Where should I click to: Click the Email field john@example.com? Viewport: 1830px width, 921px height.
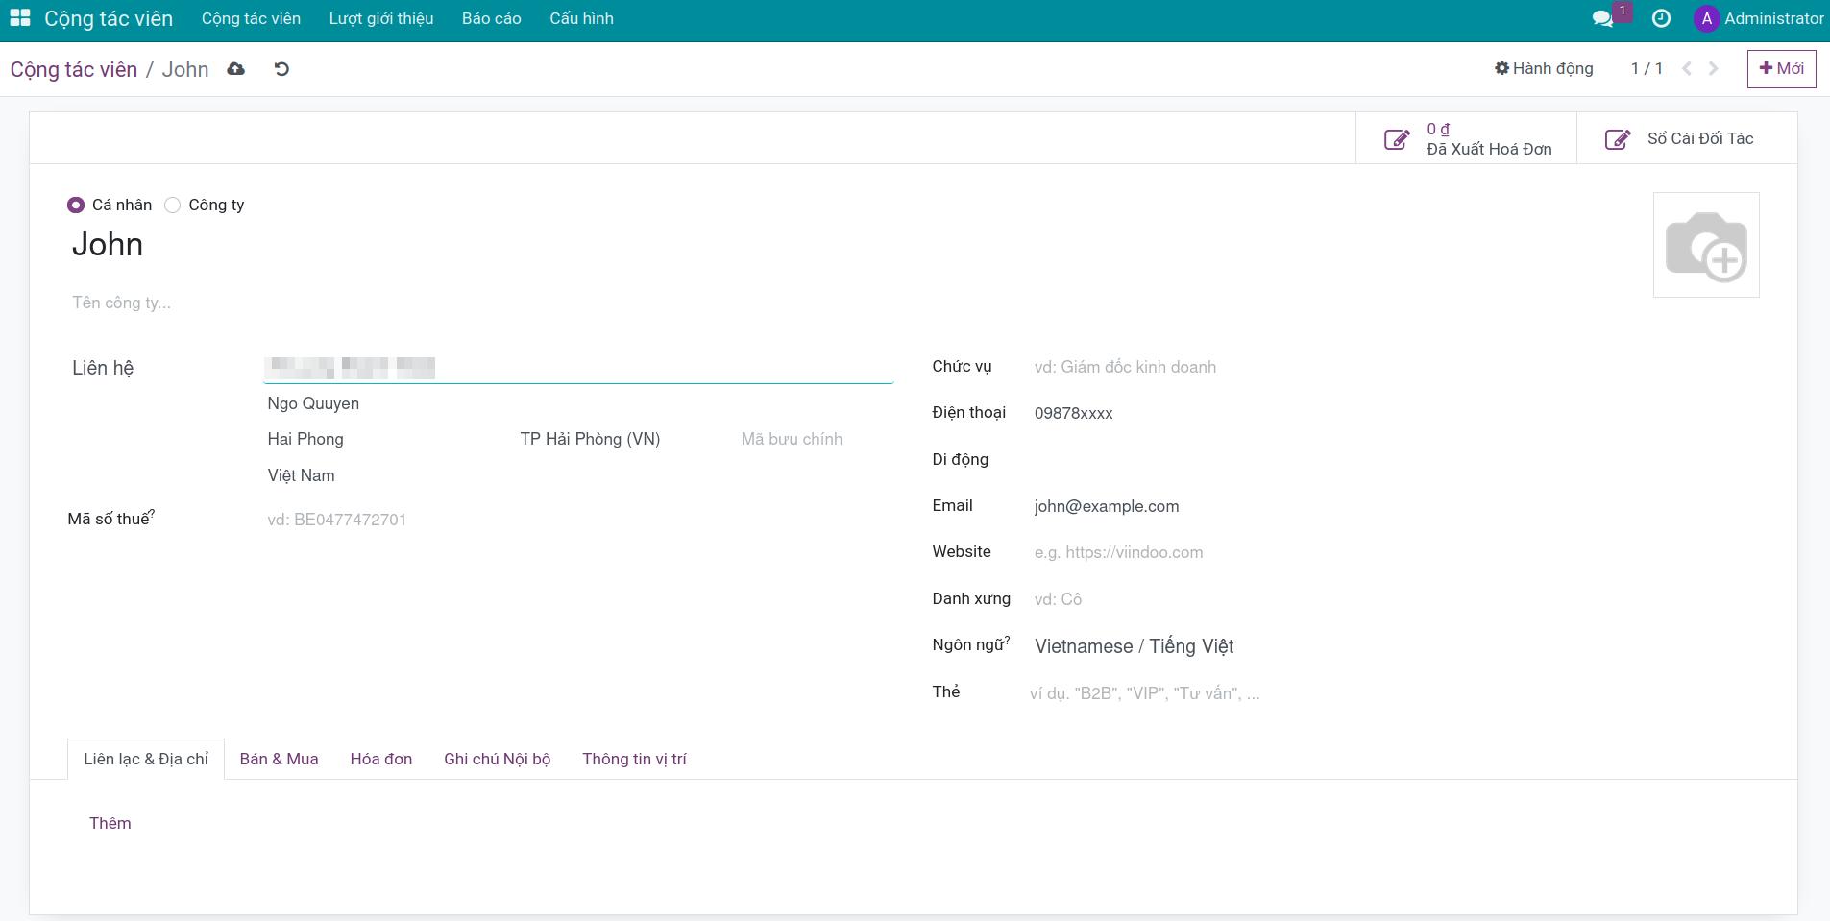1395,506
